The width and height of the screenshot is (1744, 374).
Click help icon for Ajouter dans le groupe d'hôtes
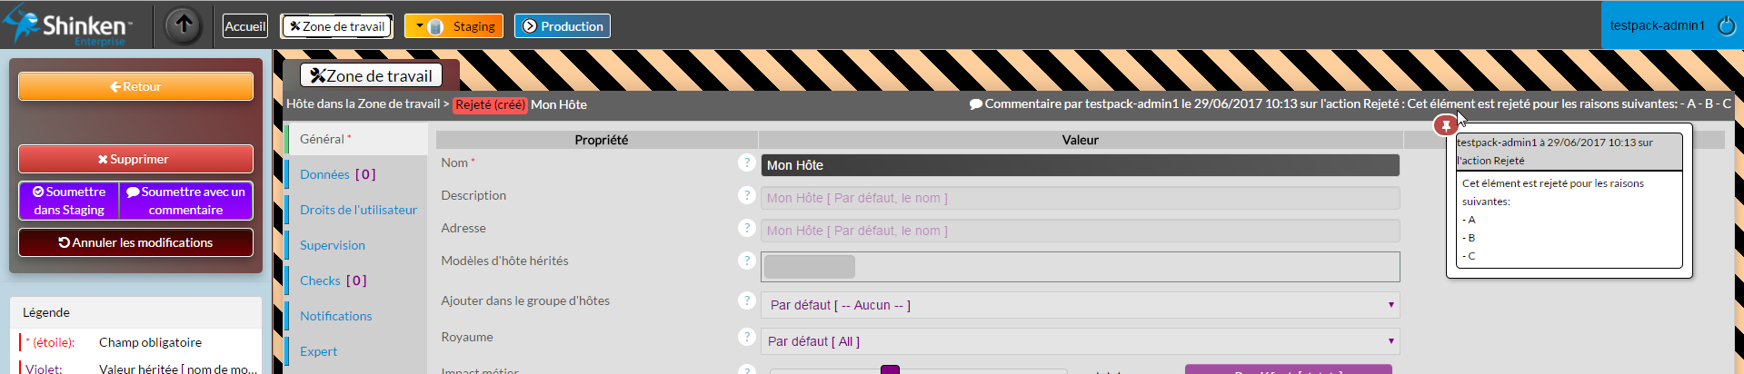747,300
